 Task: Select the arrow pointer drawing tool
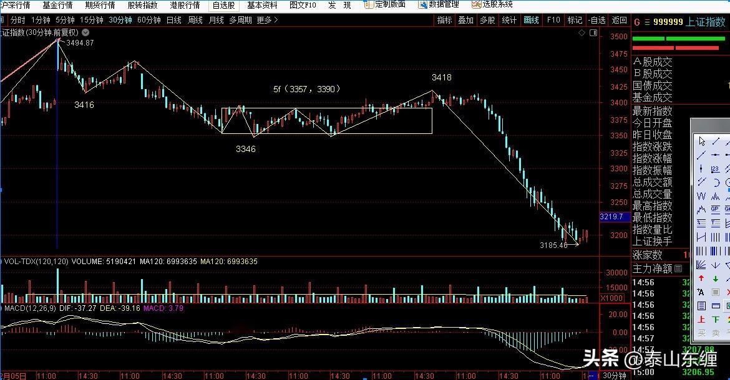[x=701, y=141]
